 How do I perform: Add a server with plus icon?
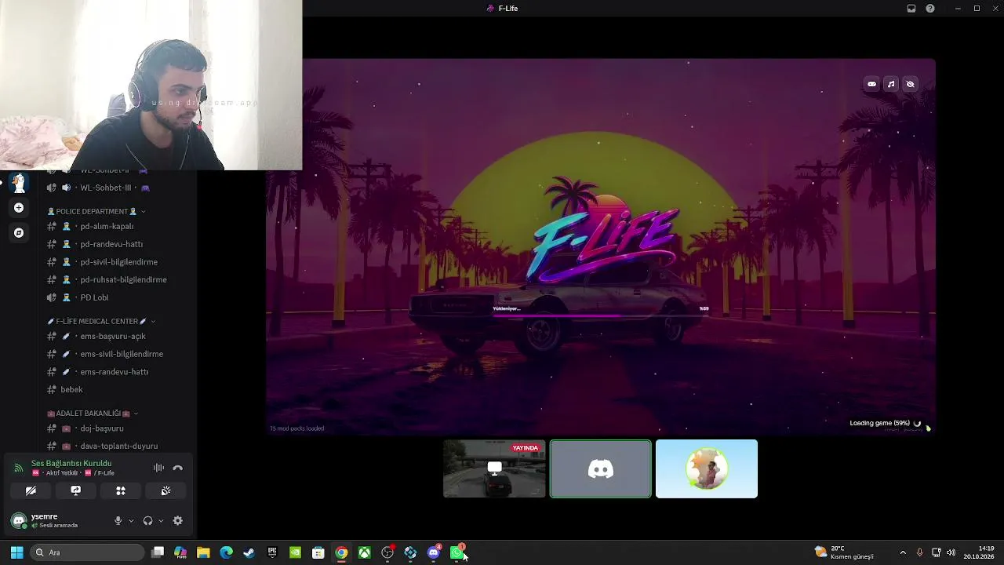[x=19, y=208]
